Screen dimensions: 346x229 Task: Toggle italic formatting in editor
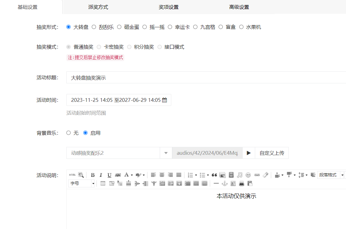[x=101, y=175]
